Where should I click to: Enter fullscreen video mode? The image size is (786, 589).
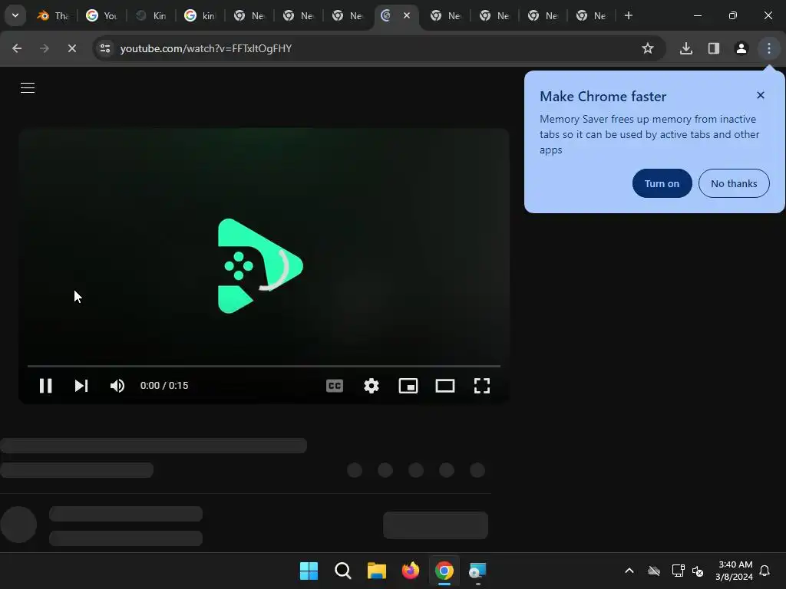point(482,386)
